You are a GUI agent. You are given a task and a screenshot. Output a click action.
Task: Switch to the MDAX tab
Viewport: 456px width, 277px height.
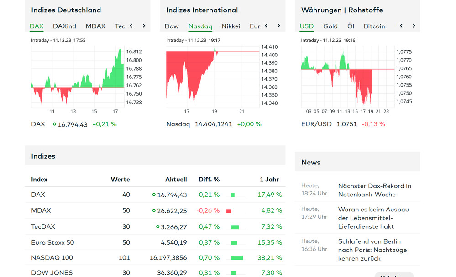click(95, 26)
